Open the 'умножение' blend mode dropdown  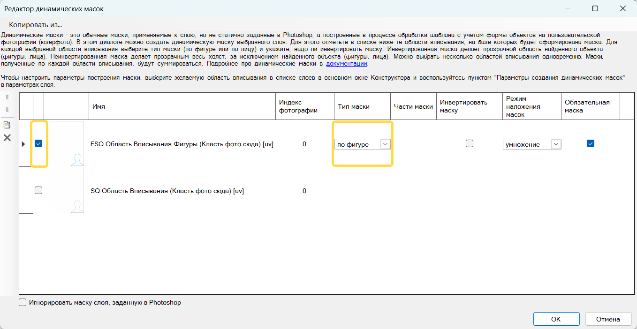pyautogui.click(x=532, y=144)
